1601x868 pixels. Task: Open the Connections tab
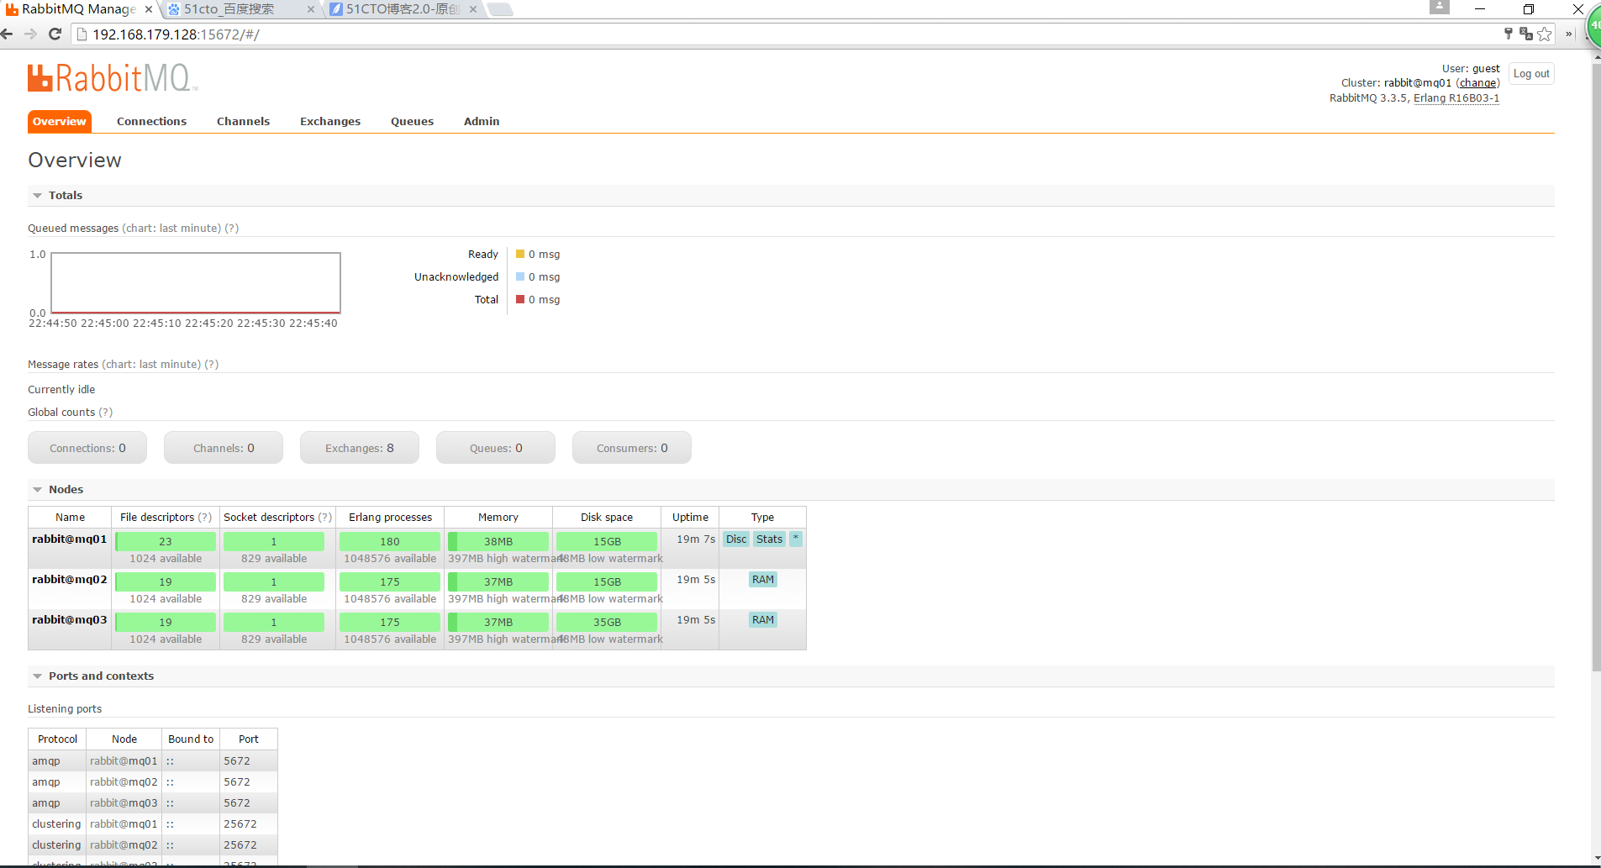151,121
